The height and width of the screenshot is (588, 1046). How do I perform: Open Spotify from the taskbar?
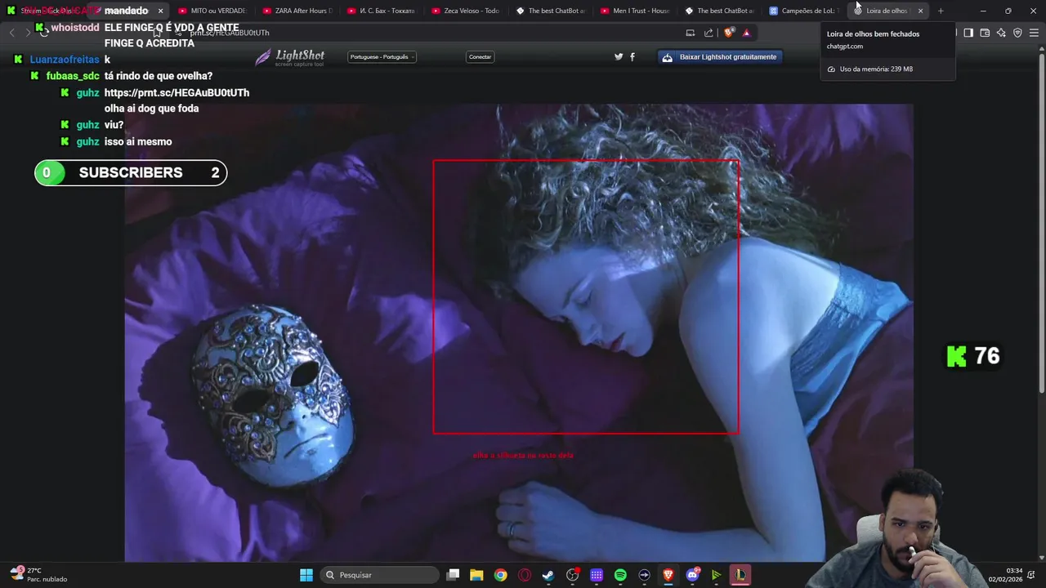(620, 575)
